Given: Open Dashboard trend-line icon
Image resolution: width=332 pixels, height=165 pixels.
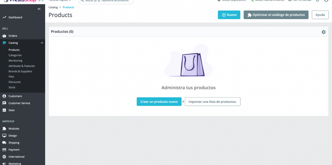Looking at the screenshot, I should click(4, 17).
